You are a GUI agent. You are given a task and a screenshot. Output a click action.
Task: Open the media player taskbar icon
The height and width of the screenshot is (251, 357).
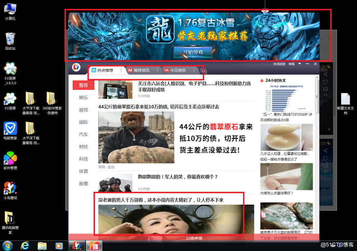59,246
